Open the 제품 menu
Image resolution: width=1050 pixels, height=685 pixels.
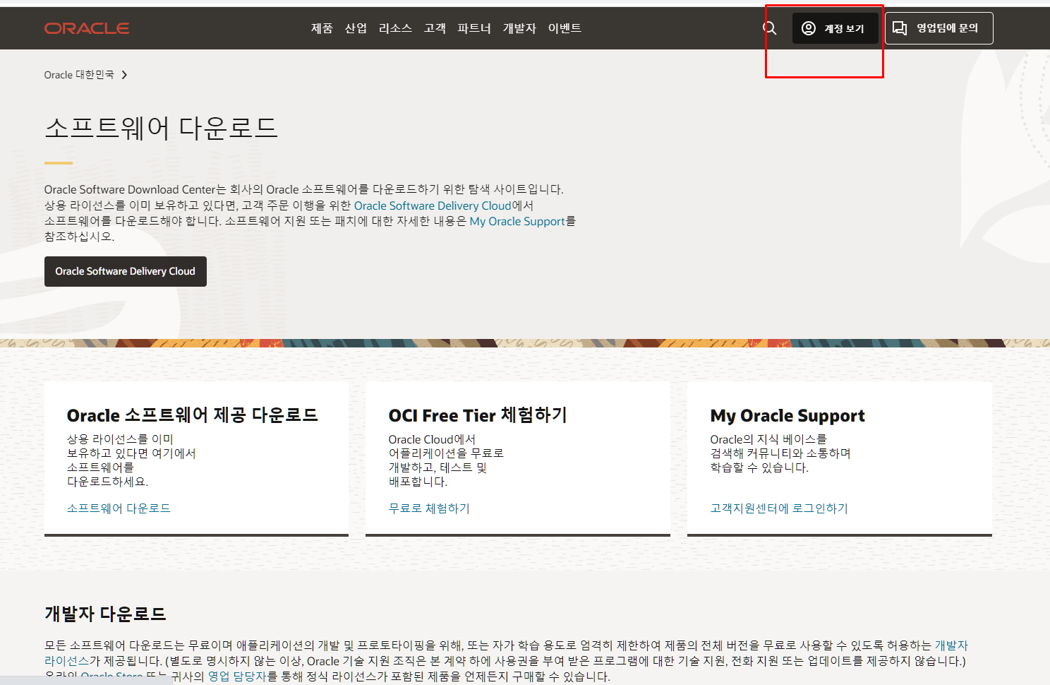point(322,28)
